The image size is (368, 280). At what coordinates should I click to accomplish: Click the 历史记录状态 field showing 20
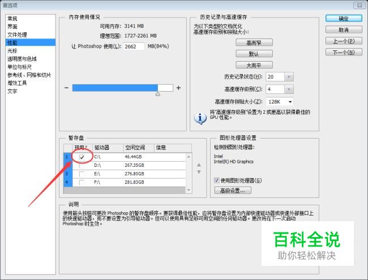[x=275, y=77]
